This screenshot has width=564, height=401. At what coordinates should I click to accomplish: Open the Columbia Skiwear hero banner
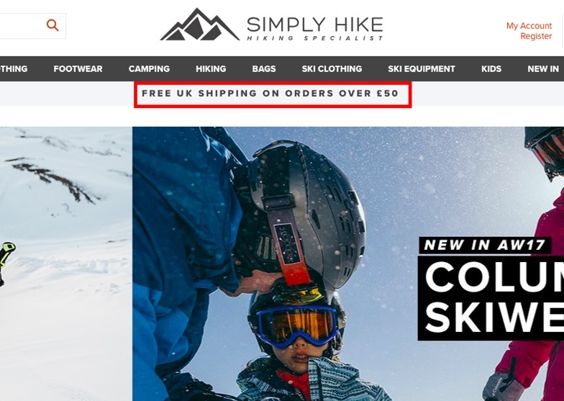(348, 263)
